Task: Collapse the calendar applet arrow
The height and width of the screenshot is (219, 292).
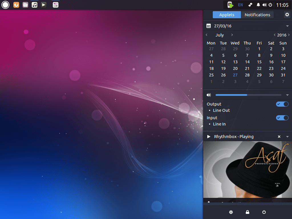Action: coord(287,26)
